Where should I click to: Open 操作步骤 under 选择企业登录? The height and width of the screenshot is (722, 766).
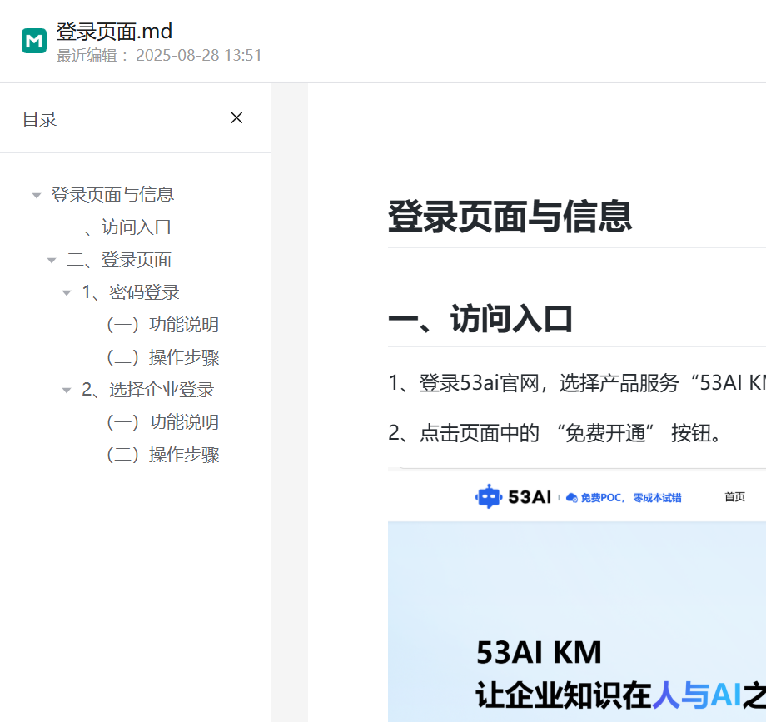click(162, 455)
